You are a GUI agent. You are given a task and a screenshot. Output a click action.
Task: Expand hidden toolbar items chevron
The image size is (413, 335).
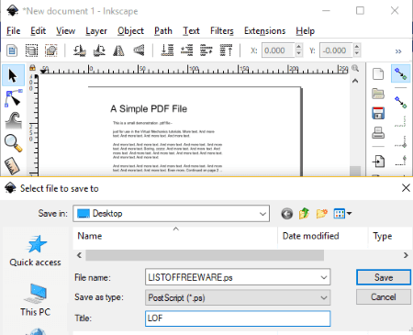tap(398, 51)
